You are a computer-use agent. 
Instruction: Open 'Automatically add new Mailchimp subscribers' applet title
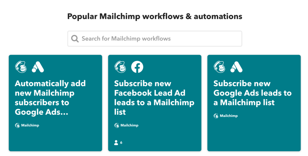[50, 98]
